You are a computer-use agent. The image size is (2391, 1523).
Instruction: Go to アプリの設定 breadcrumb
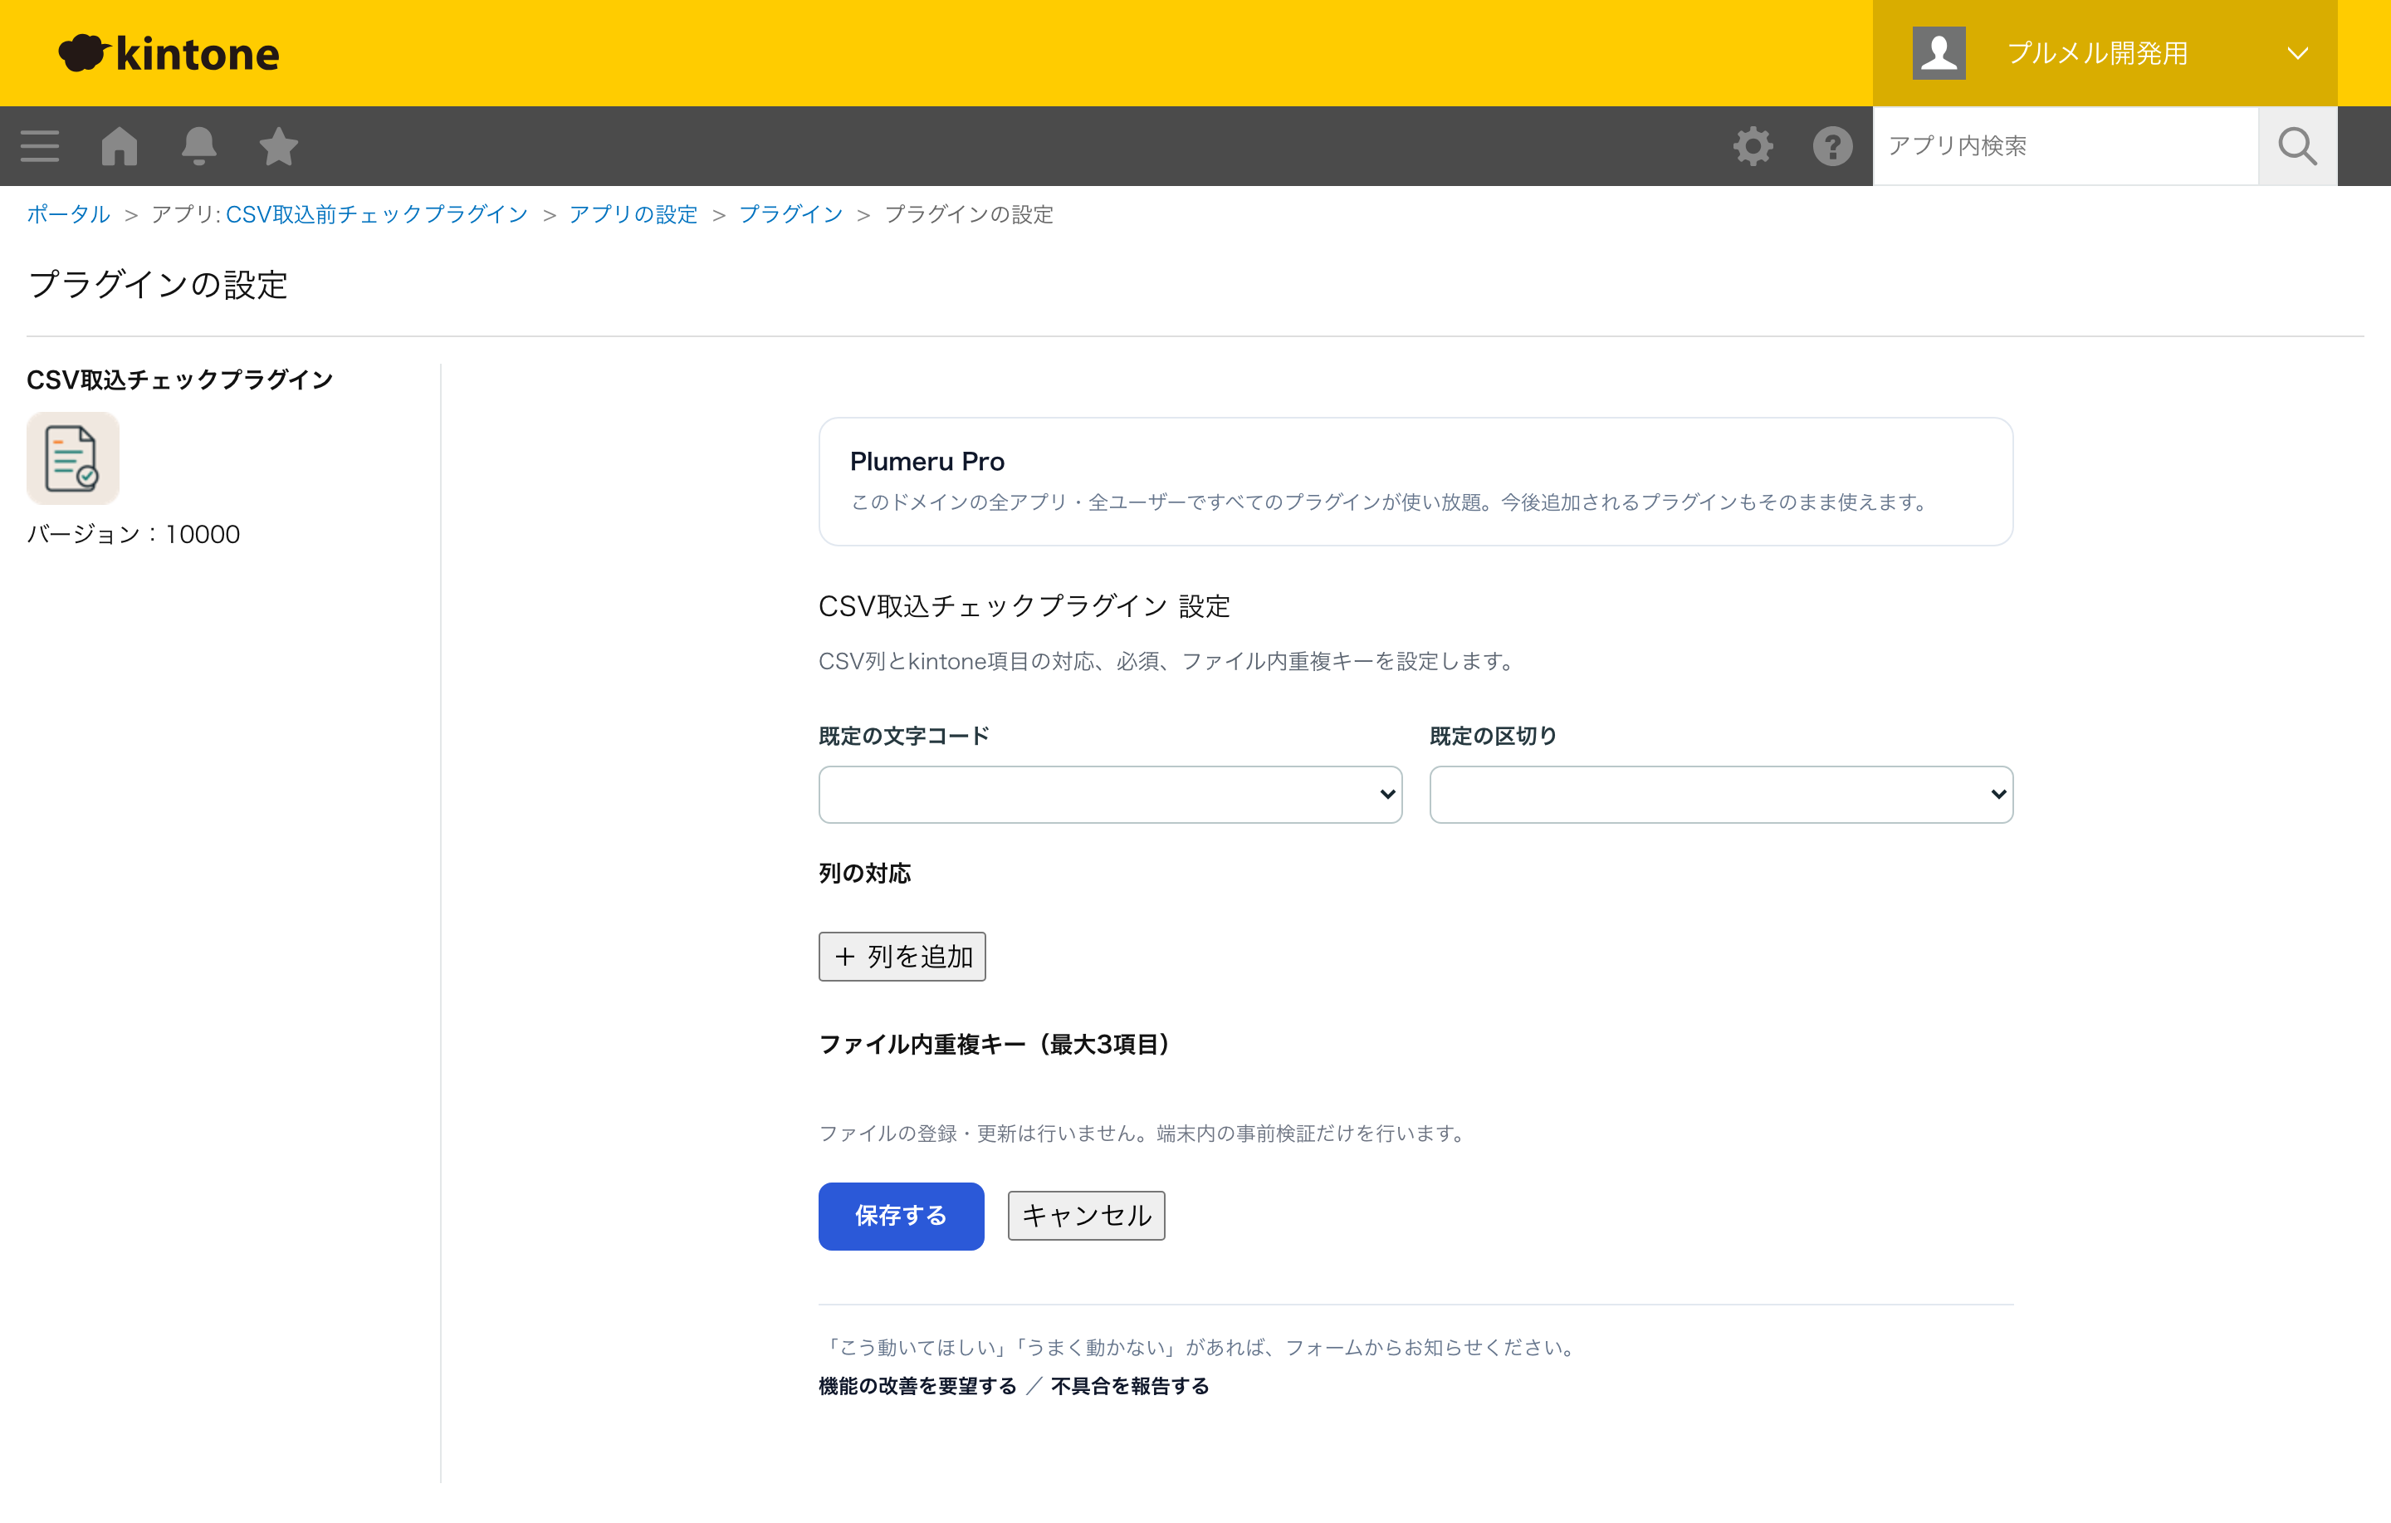click(633, 213)
